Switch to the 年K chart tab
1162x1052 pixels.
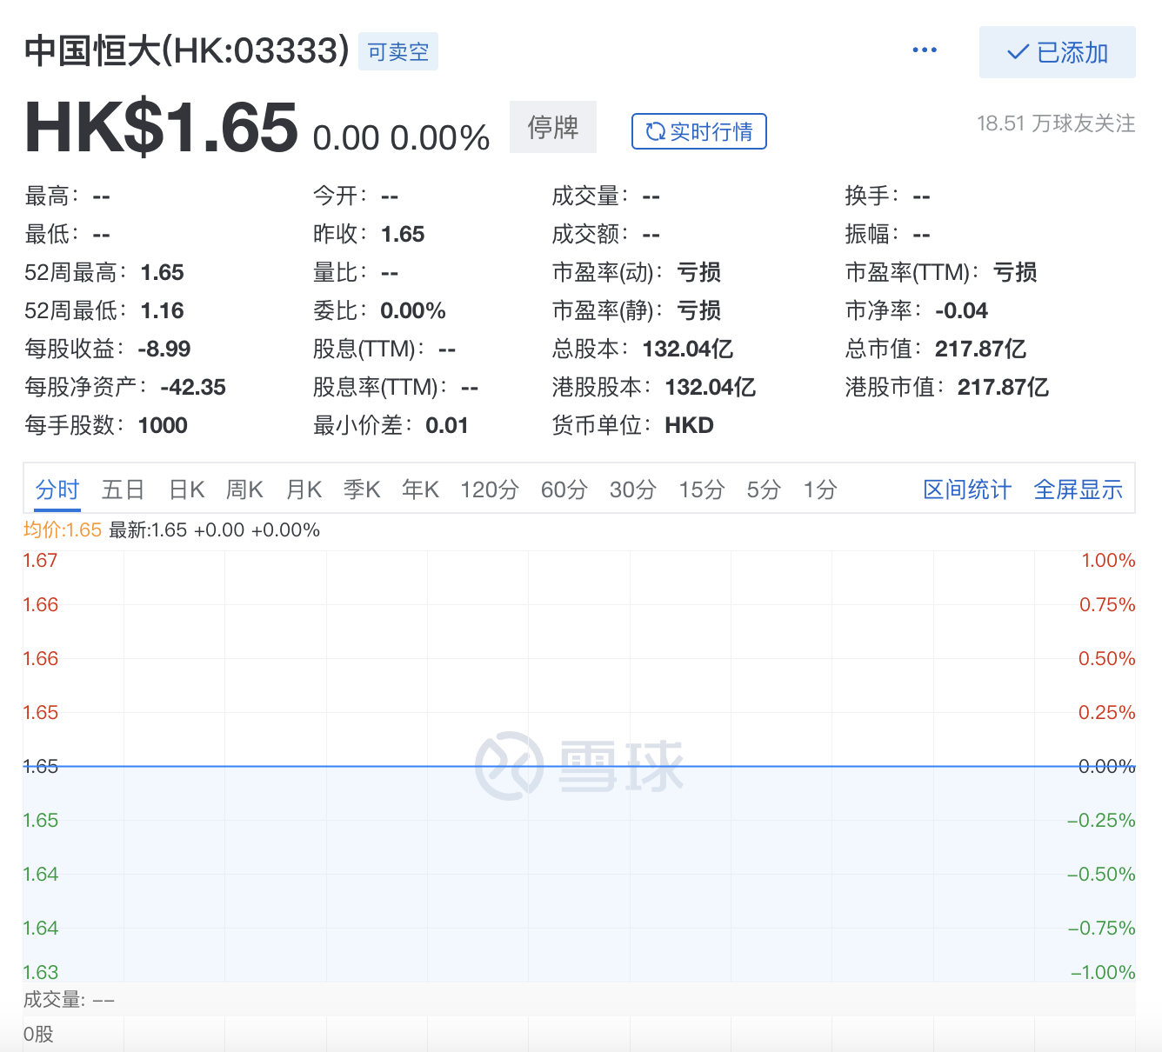coord(420,489)
